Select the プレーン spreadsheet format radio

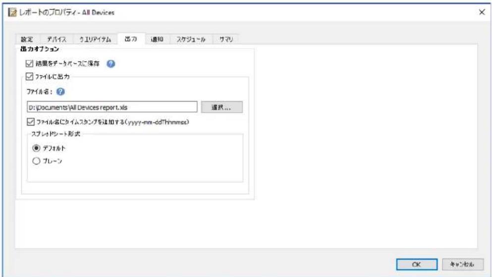36,161
